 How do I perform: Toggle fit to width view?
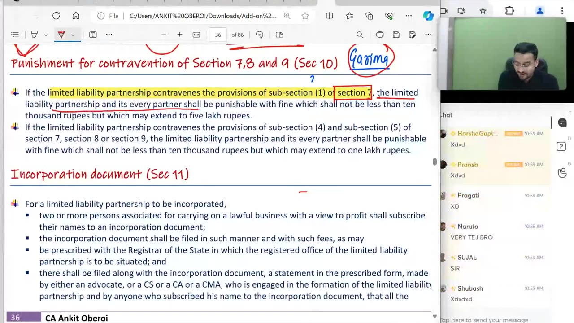pyautogui.click(x=196, y=35)
